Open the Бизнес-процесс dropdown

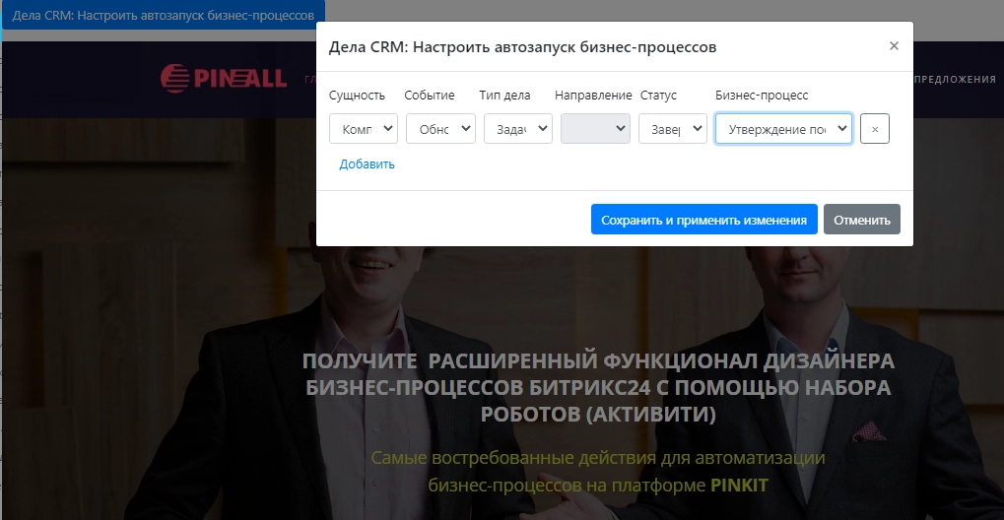[783, 129]
